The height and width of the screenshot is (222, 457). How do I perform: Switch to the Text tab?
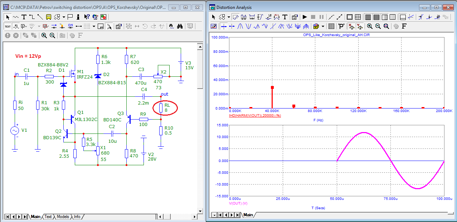48,217
